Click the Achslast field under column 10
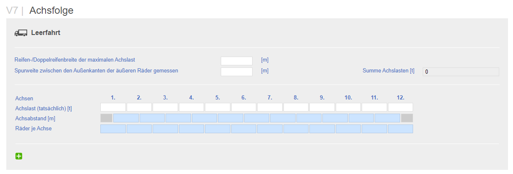Viewport: 513px width, 174px height. 348,107
